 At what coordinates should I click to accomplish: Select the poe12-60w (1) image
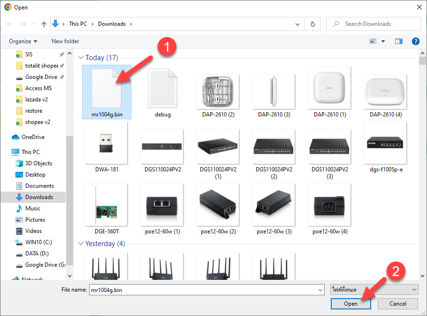(x=162, y=209)
